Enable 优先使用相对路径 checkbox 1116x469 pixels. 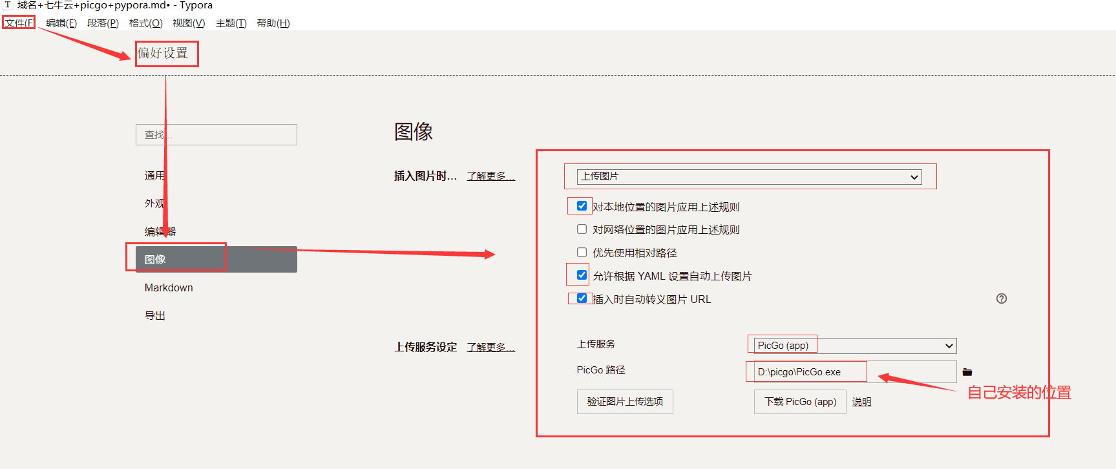[x=582, y=253]
